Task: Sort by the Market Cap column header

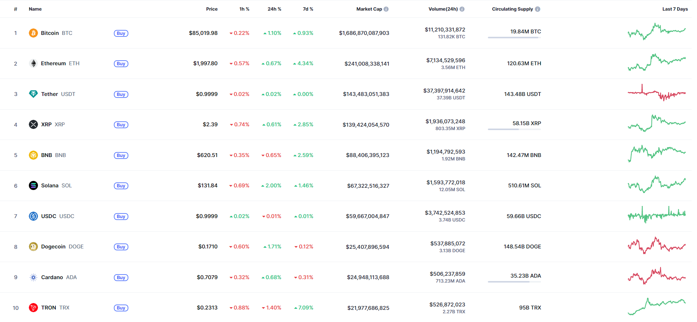Action: (x=369, y=9)
